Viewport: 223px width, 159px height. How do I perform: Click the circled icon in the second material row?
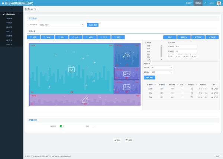(191, 93)
